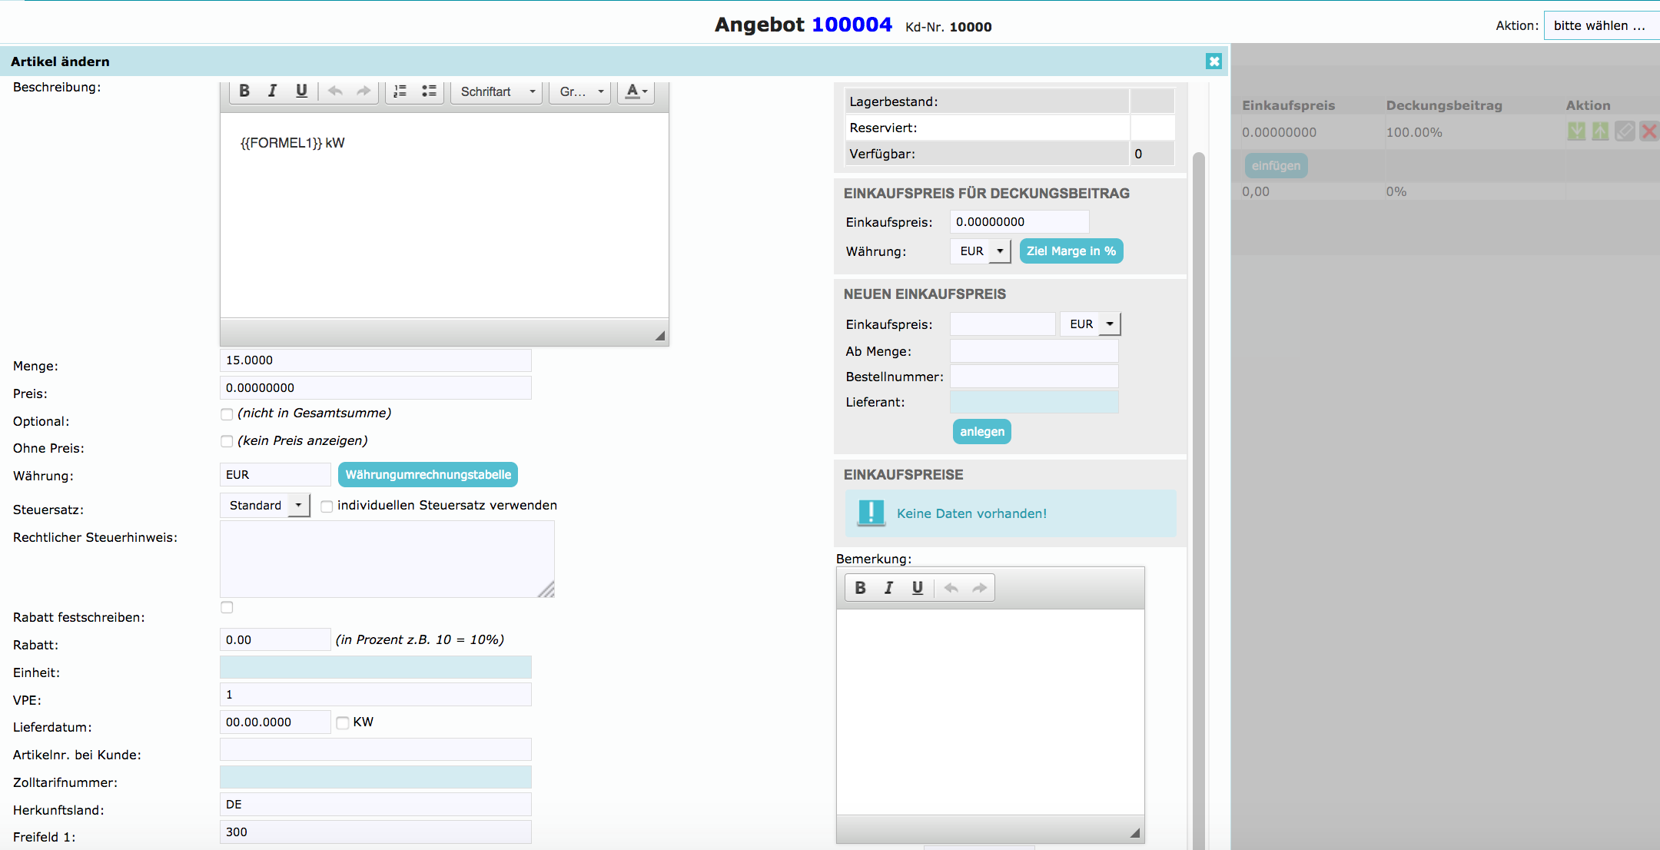Insert numbered list in Beschreibung editor

(400, 91)
